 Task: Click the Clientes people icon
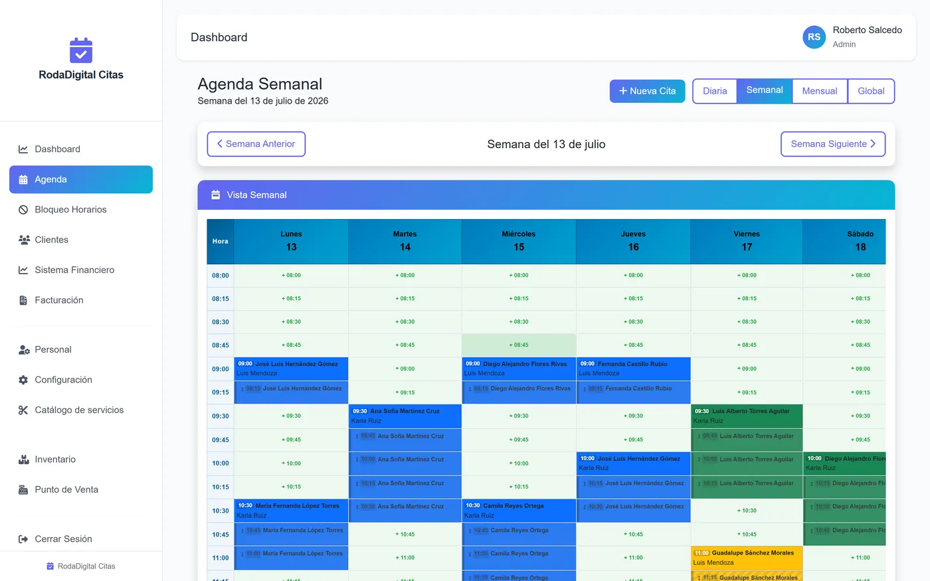24,240
